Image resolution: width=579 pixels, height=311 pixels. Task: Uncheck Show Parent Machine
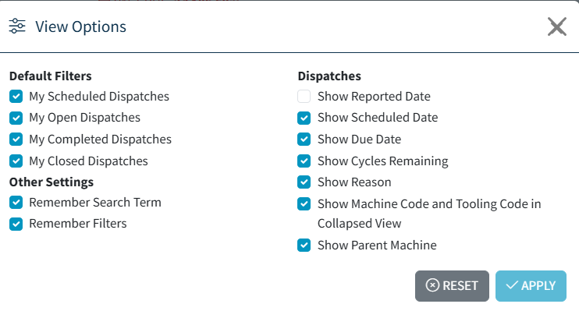(304, 245)
